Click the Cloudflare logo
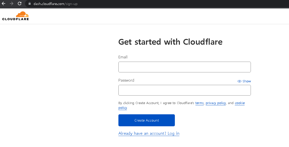Image resolution: width=289 pixels, height=147 pixels. click(16, 16)
